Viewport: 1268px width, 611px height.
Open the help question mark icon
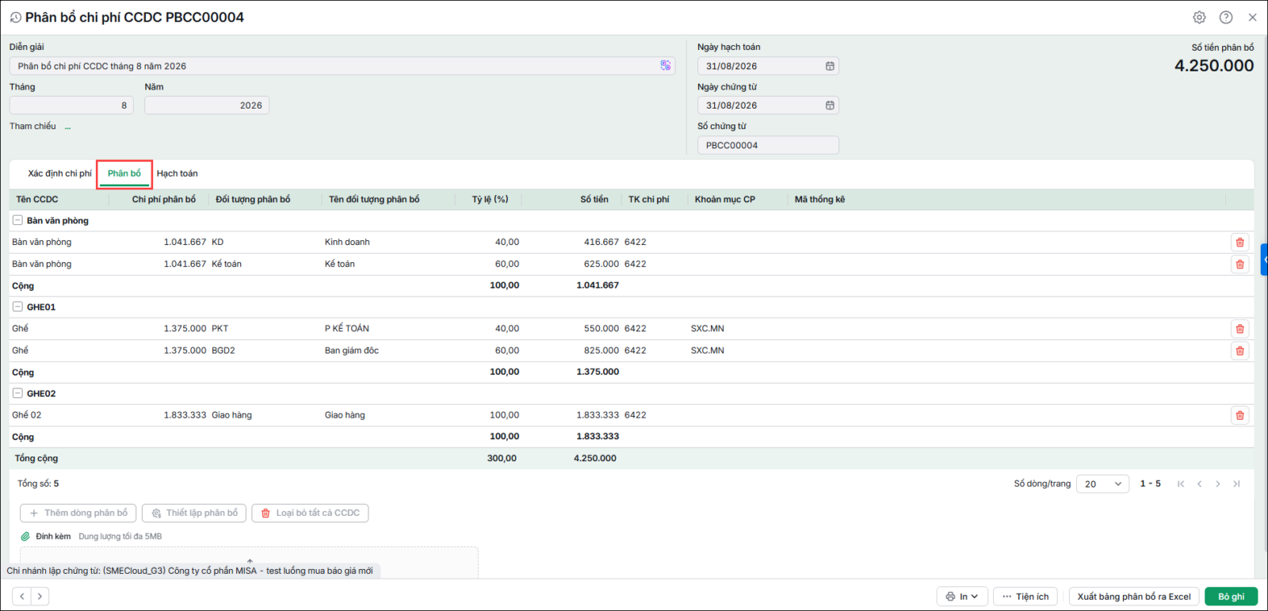[x=1226, y=17]
